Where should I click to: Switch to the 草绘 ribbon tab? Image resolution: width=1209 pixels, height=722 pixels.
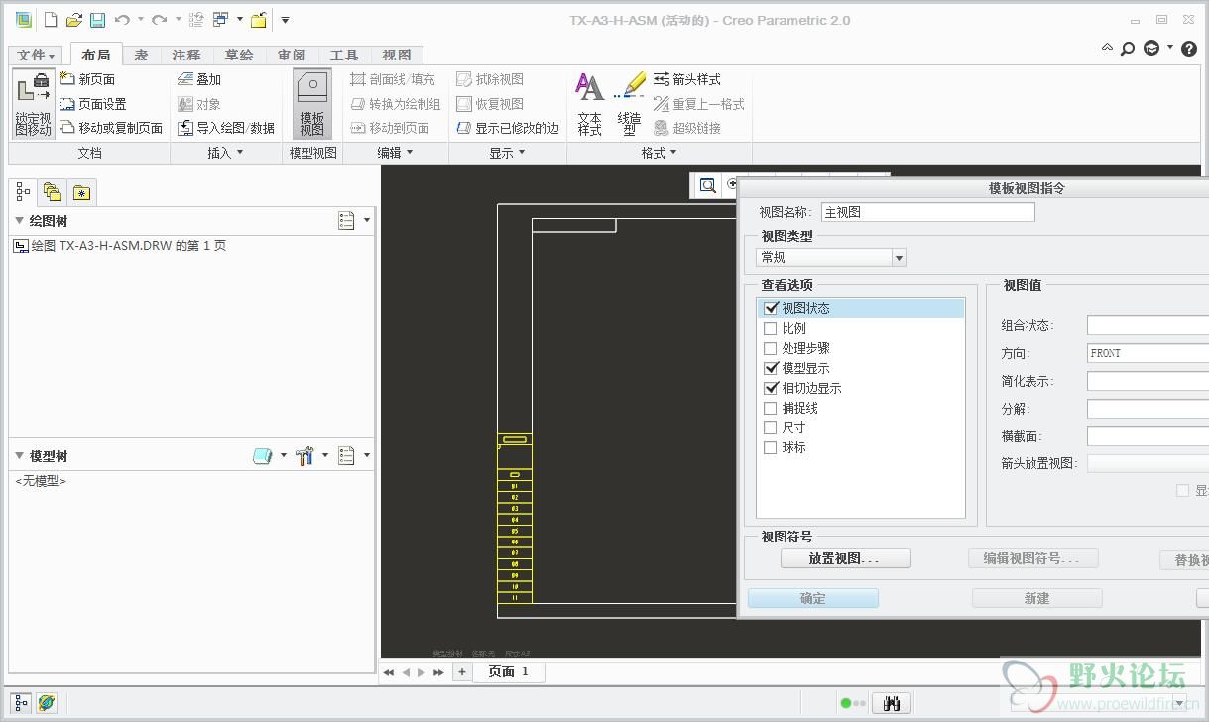tap(239, 55)
